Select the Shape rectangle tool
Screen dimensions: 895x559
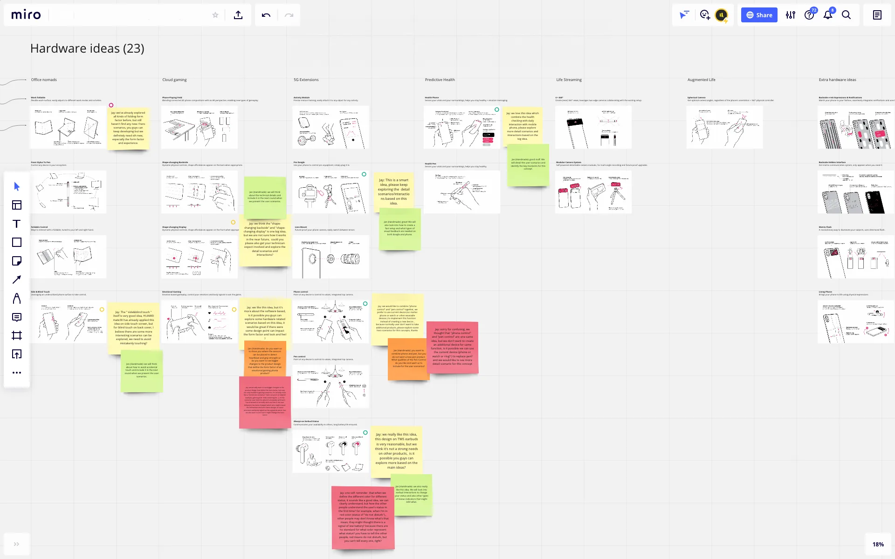point(17,242)
